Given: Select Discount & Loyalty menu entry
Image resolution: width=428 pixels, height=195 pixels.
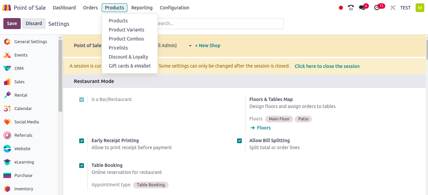Looking at the screenshot, I should [x=130, y=57].
